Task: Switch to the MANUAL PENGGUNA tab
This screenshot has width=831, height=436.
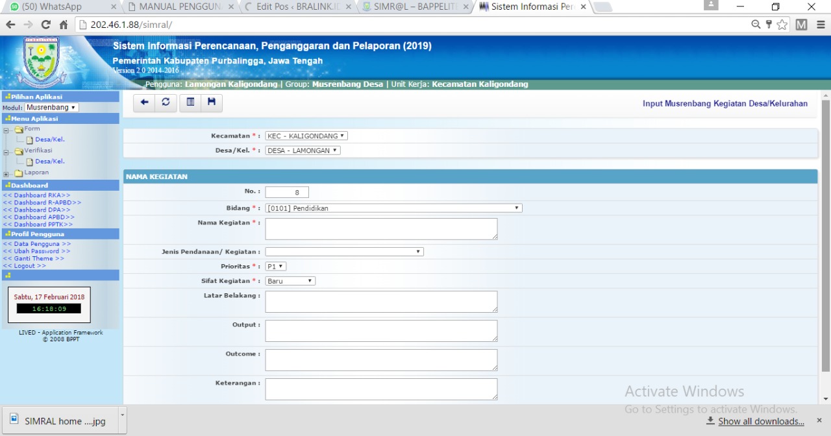Action: click(x=180, y=7)
